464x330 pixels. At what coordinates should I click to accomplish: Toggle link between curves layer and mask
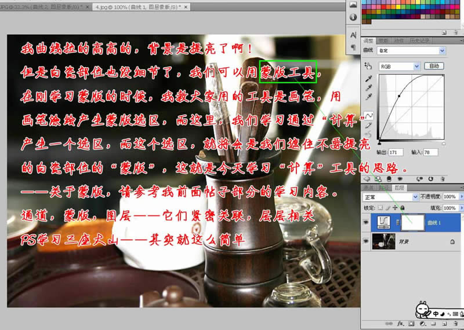click(398, 222)
